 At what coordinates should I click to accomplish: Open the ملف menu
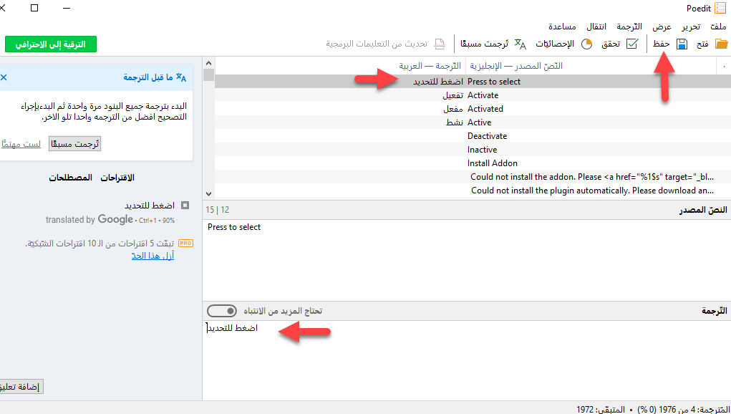pyautogui.click(x=718, y=27)
